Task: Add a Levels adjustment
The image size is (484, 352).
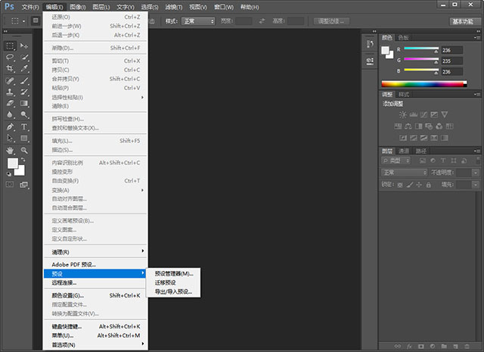Action: click(414, 114)
